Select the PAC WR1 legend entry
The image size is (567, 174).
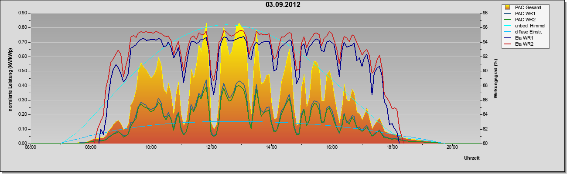(x=525, y=13)
